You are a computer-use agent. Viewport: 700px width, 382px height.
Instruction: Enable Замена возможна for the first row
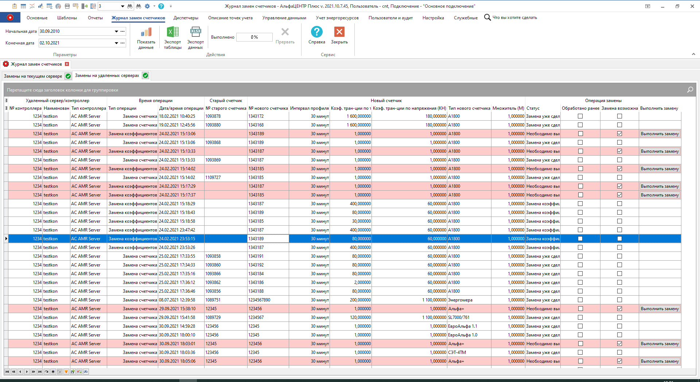(619, 116)
